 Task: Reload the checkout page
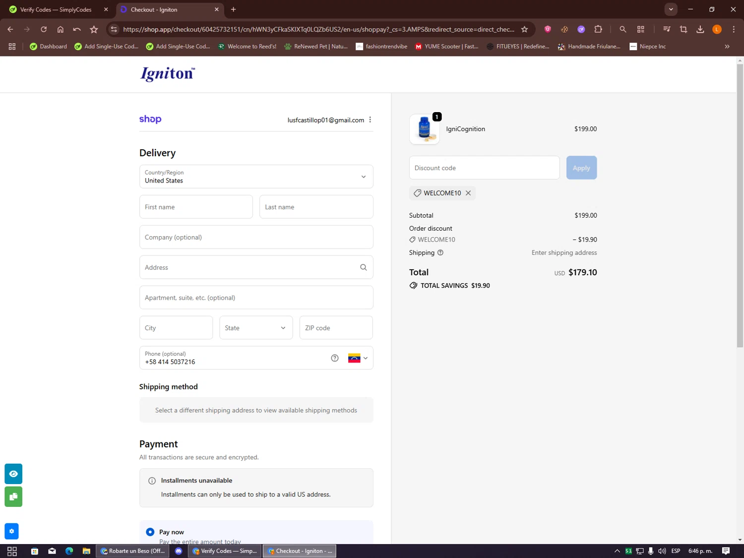click(x=44, y=29)
